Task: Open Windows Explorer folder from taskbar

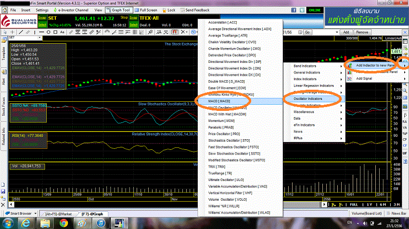Action: (45, 223)
